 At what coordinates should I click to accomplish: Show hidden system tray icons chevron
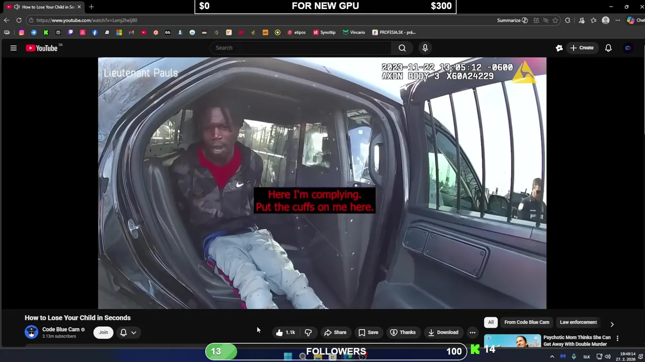click(x=552, y=356)
